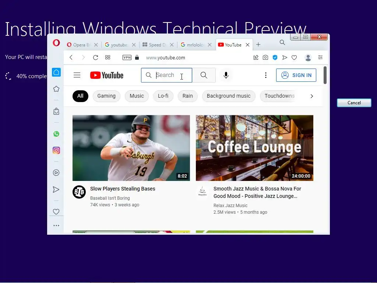Switch to the Speed Dial tab
This screenshot has width=377, height=283.
point(154,45)
